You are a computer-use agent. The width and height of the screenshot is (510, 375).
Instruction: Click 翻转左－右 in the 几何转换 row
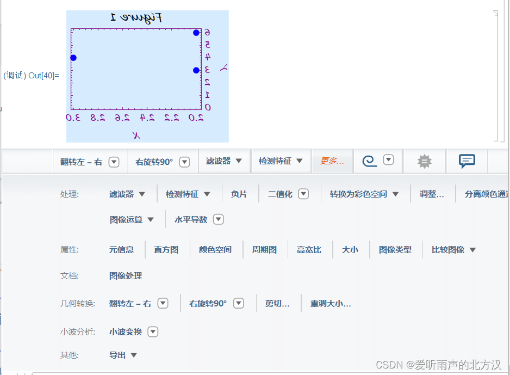[x=130, y=303]
